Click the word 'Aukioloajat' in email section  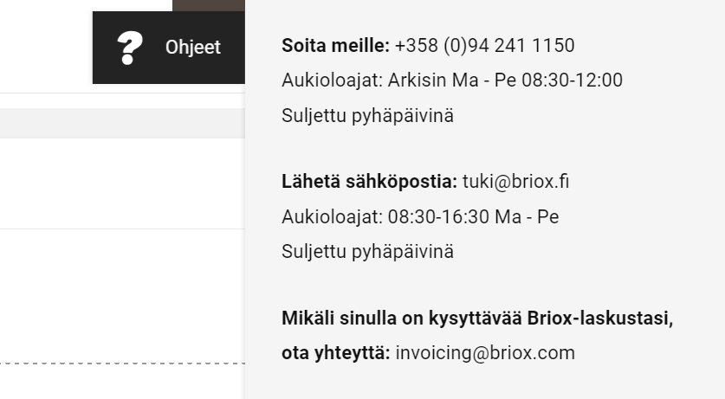click(x=332, y=216)
